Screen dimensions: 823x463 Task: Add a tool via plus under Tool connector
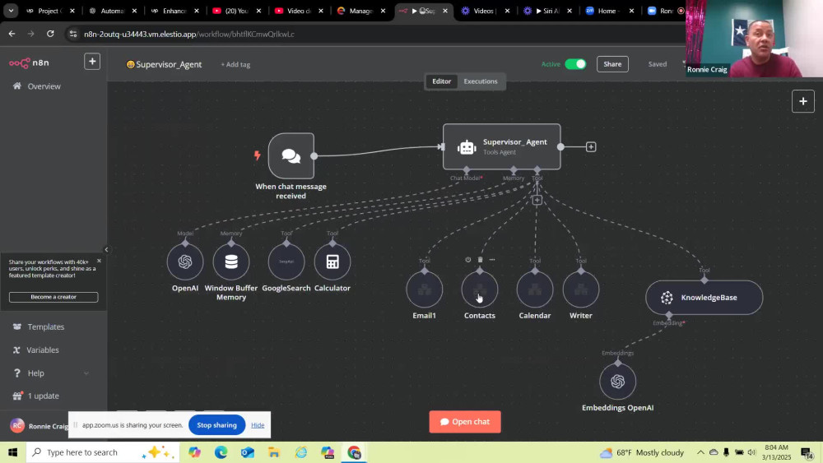(537, 200)
